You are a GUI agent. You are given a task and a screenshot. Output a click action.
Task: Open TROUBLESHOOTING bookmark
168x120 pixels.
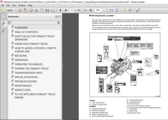click(x=26, y=81)
